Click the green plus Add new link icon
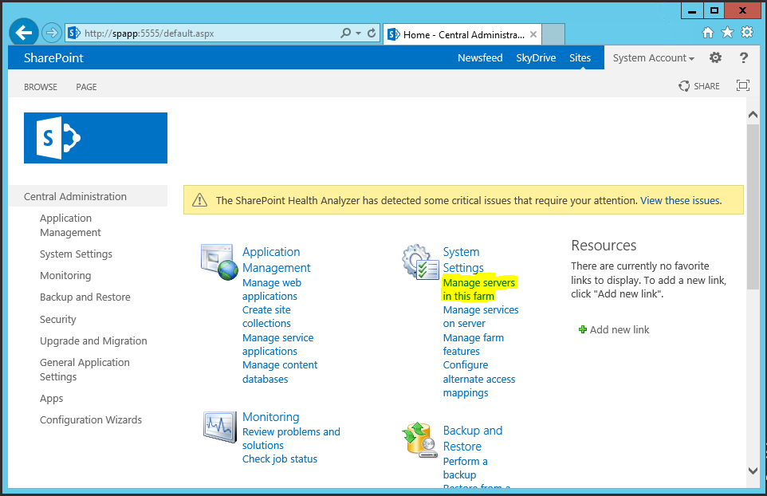The image size is (767, 496). tap(583, 329)
